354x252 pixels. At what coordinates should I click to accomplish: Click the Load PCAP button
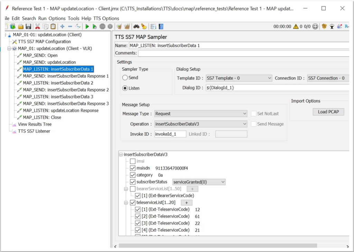(x=328, y=112)
